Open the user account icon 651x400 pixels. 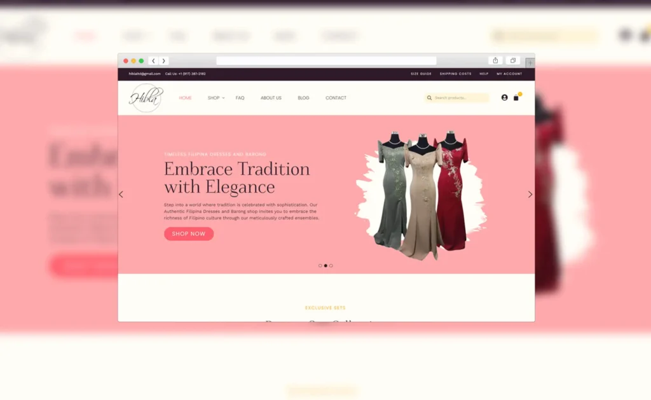click(x=504, y=98)
